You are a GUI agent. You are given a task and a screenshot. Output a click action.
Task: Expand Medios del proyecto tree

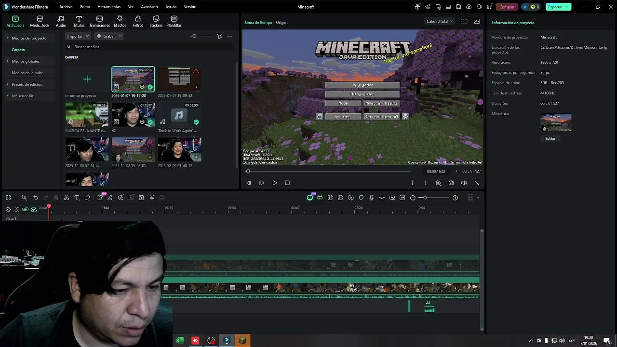tap(7, 38)
